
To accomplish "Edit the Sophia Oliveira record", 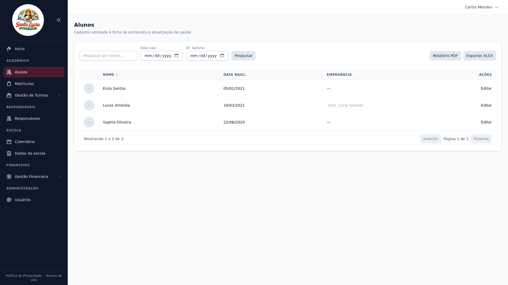I will click(486, 122).
